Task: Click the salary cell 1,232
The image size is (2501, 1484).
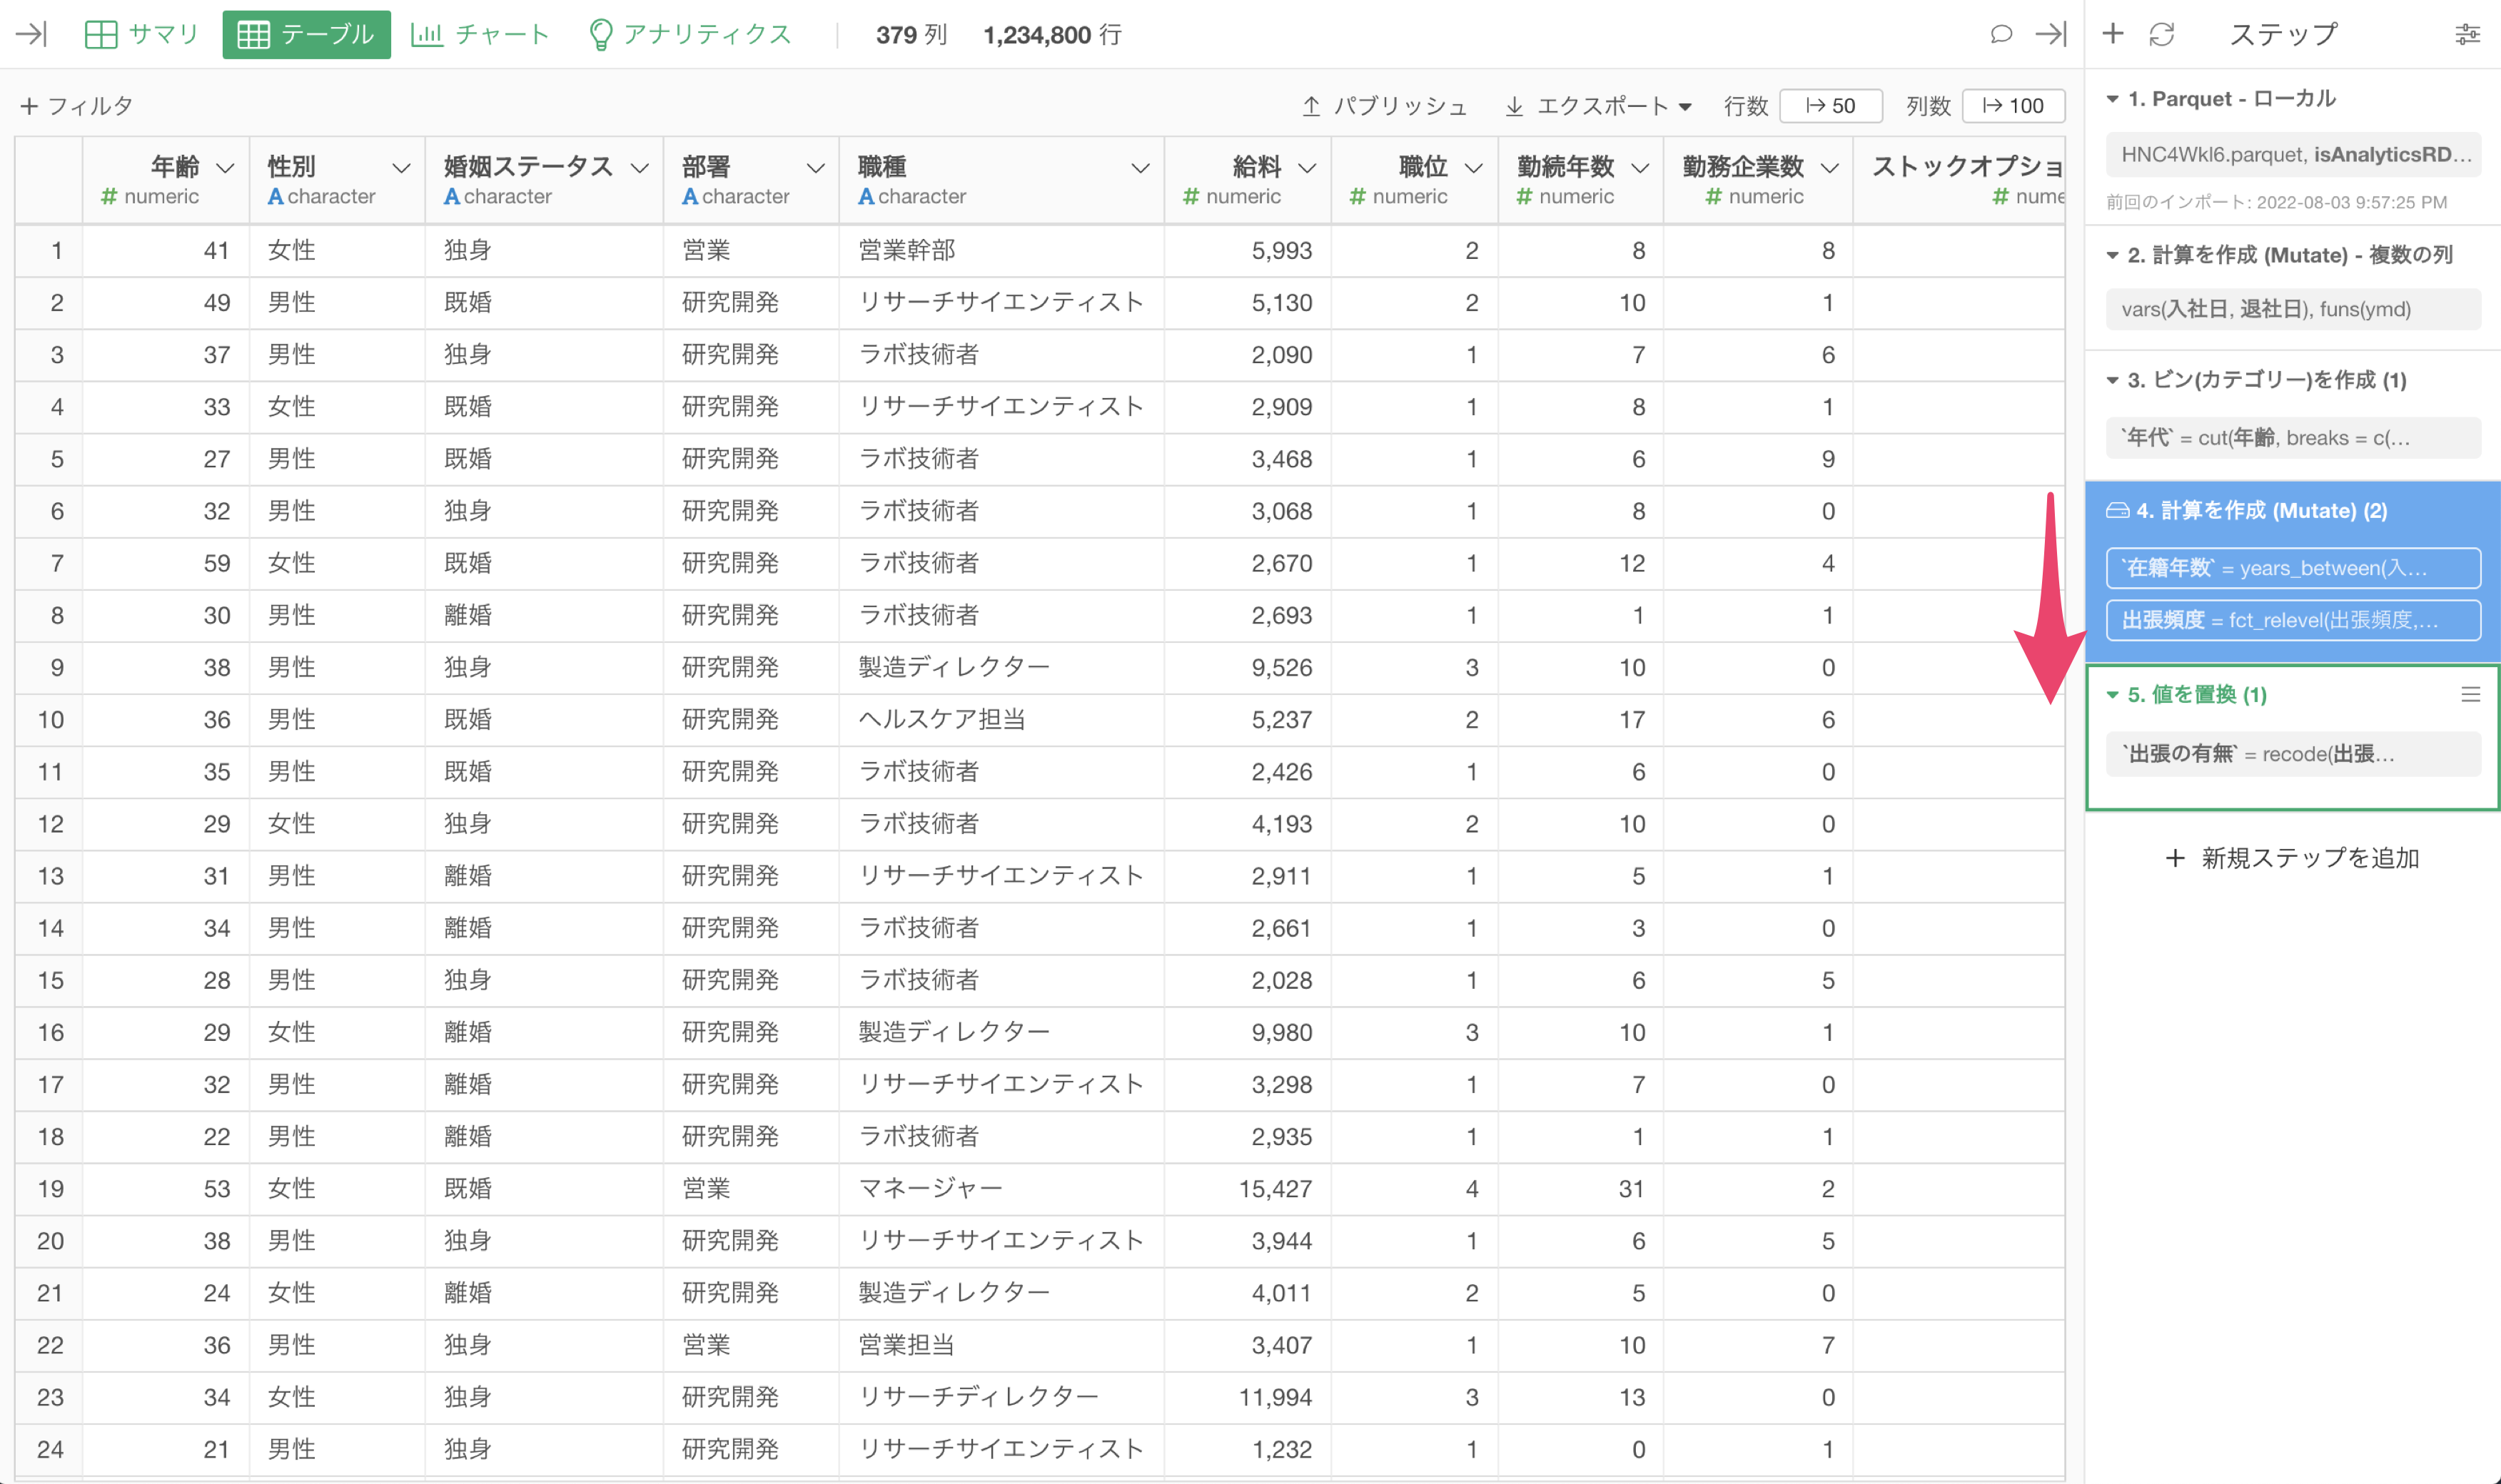Action: tap(1248, 1449)
